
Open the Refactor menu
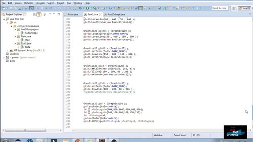click(28, 3)
